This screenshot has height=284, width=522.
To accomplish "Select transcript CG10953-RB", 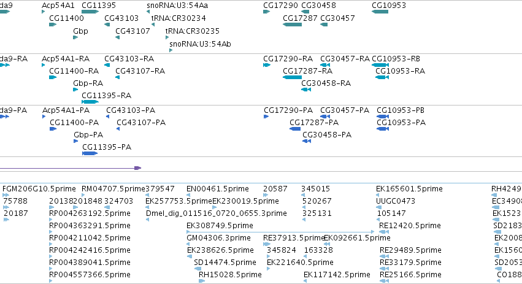I will [x=396, y=59].
